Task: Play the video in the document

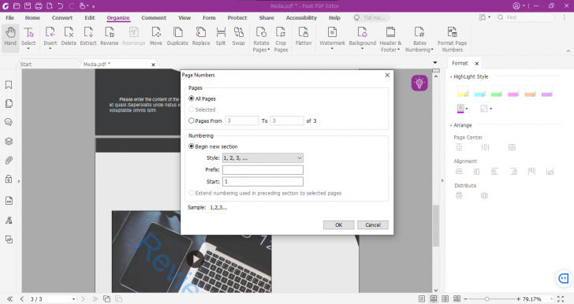Action: [196, 259]
